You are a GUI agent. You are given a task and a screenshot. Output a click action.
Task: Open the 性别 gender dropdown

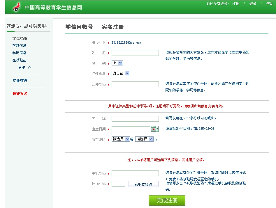[x=117, y=63]
